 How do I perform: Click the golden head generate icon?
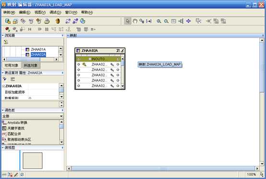tap(58, 21)
